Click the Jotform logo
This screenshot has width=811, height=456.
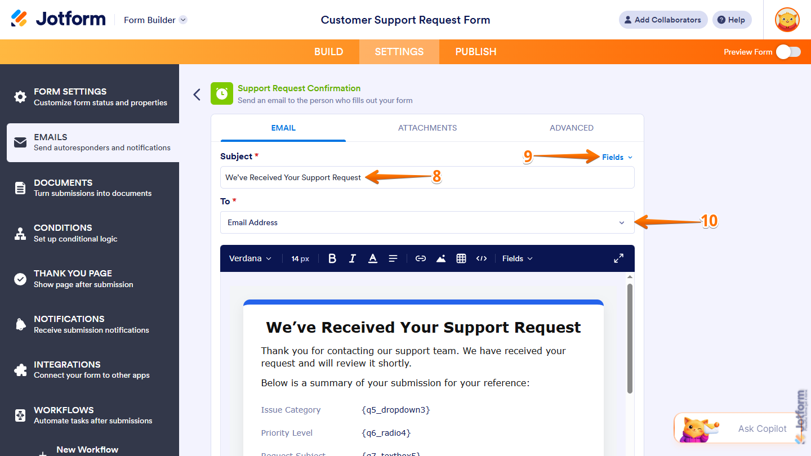(58, 19)
